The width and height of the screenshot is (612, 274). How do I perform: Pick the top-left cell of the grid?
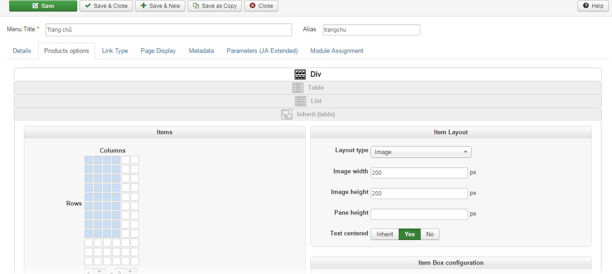tap(89, 160)
